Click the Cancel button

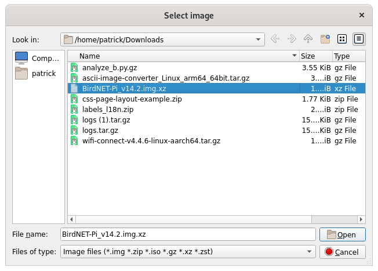point(343,252)
